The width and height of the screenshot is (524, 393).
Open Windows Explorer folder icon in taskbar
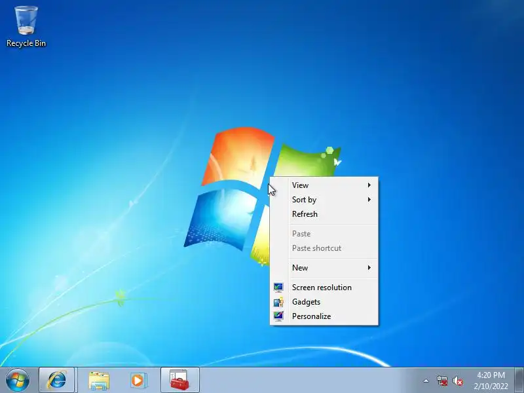click(x=99, y=381)
